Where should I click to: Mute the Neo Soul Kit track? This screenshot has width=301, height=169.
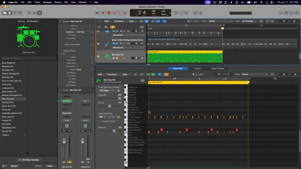coord(113,58)
